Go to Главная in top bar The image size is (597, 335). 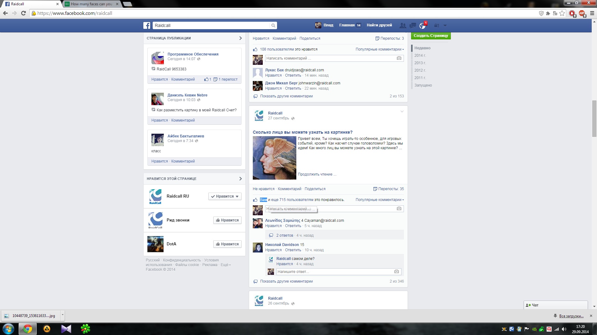347,25
